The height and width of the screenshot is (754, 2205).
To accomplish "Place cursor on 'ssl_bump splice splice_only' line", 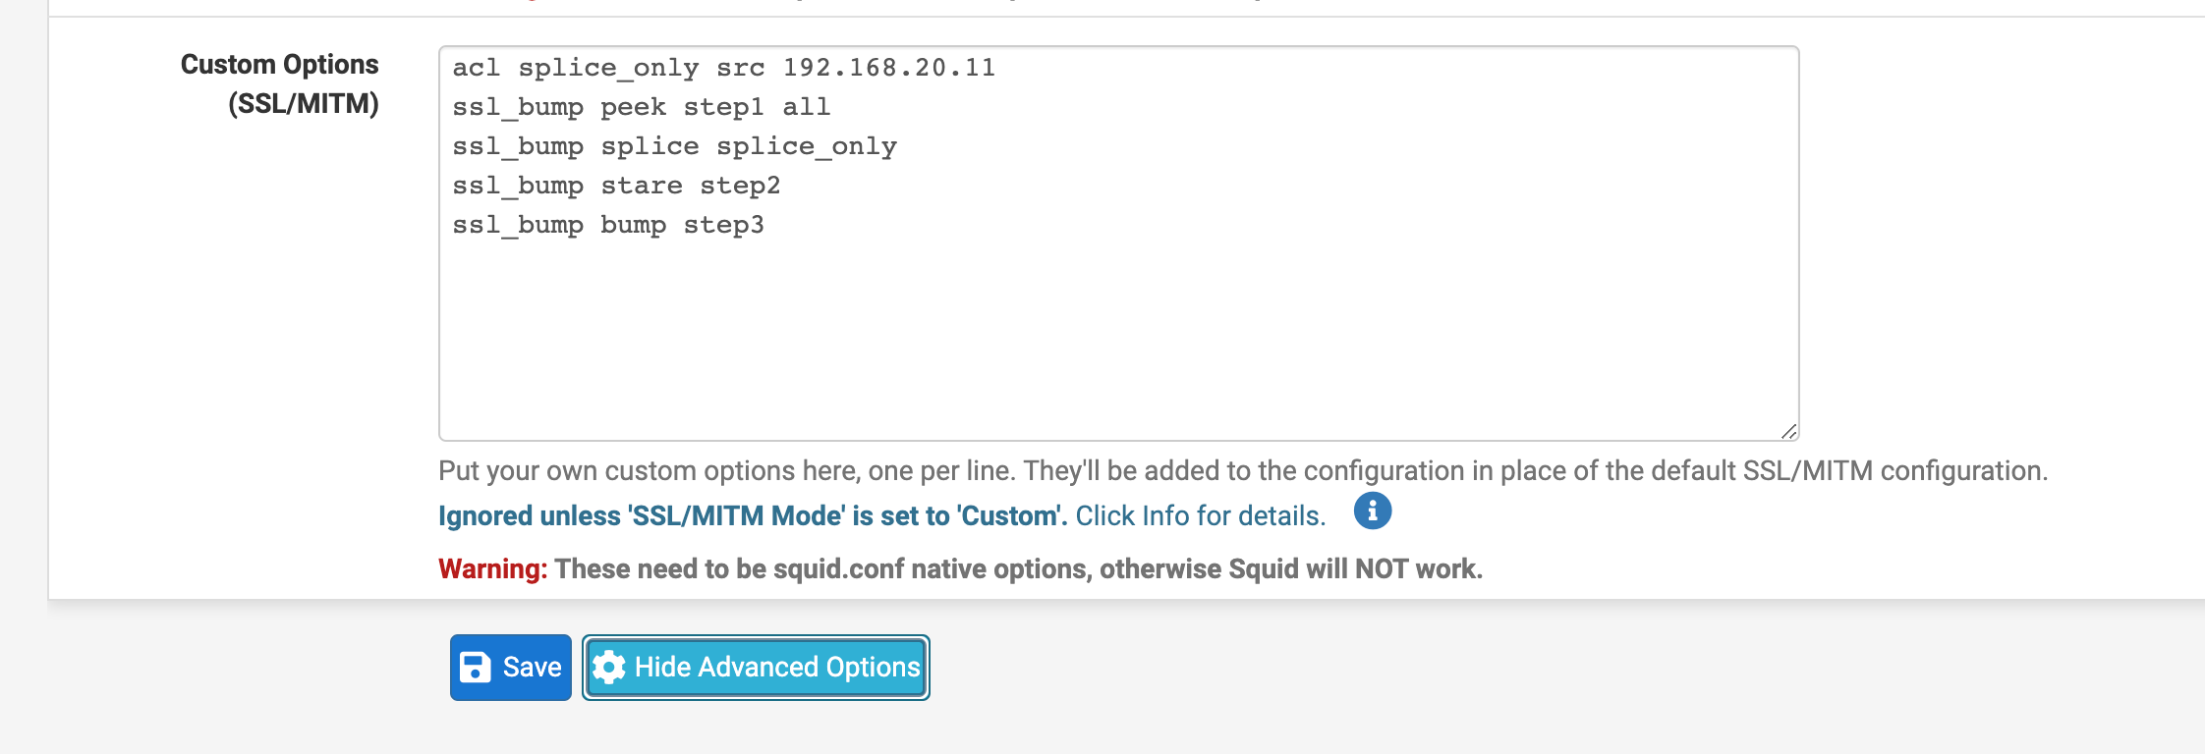I will (675, 146).
